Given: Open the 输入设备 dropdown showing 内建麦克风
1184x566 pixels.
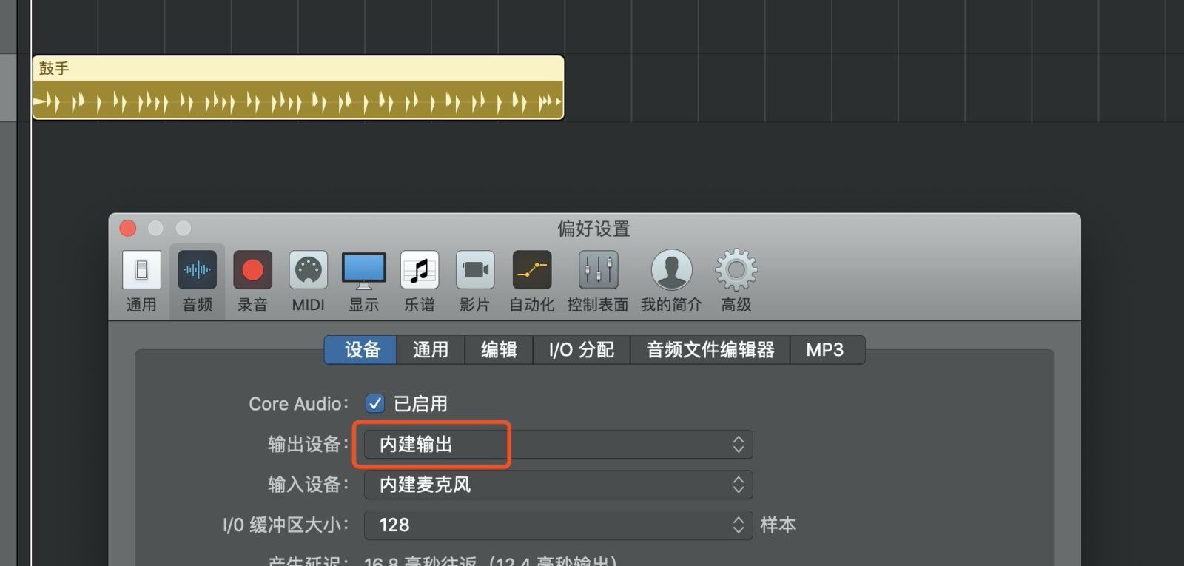Looking at the screenshot, I should point(559,485).
